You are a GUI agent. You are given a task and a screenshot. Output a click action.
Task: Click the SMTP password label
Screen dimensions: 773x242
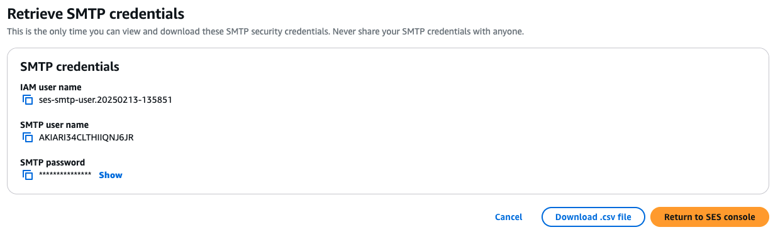(53, 162)
